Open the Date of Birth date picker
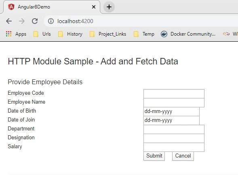Image resolution: width=238 pixels, height=177 pixels. pyautogui.click(x=171, y=111)
